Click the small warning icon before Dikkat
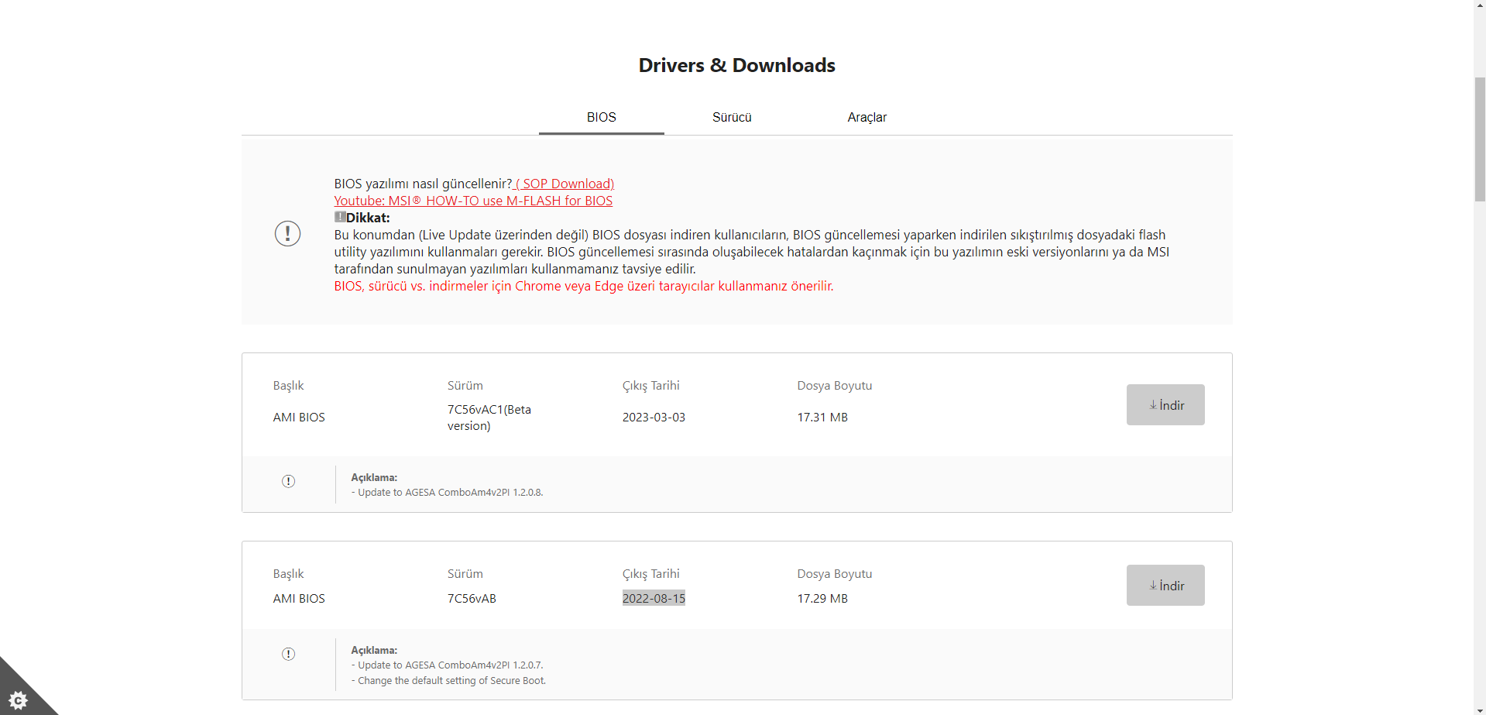Viewport: 1486px width, 715px height. (x=340, y=217)
